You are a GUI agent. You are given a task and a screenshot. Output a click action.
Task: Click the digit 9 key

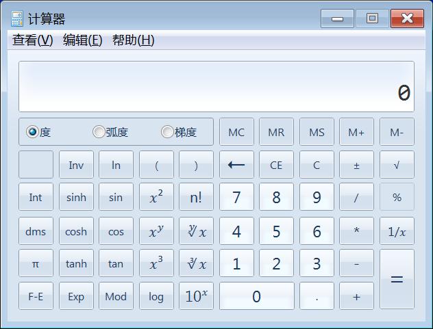click(x=317, y=197)
